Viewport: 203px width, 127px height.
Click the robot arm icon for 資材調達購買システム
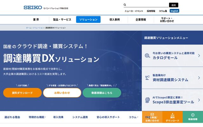coord(147,77)
